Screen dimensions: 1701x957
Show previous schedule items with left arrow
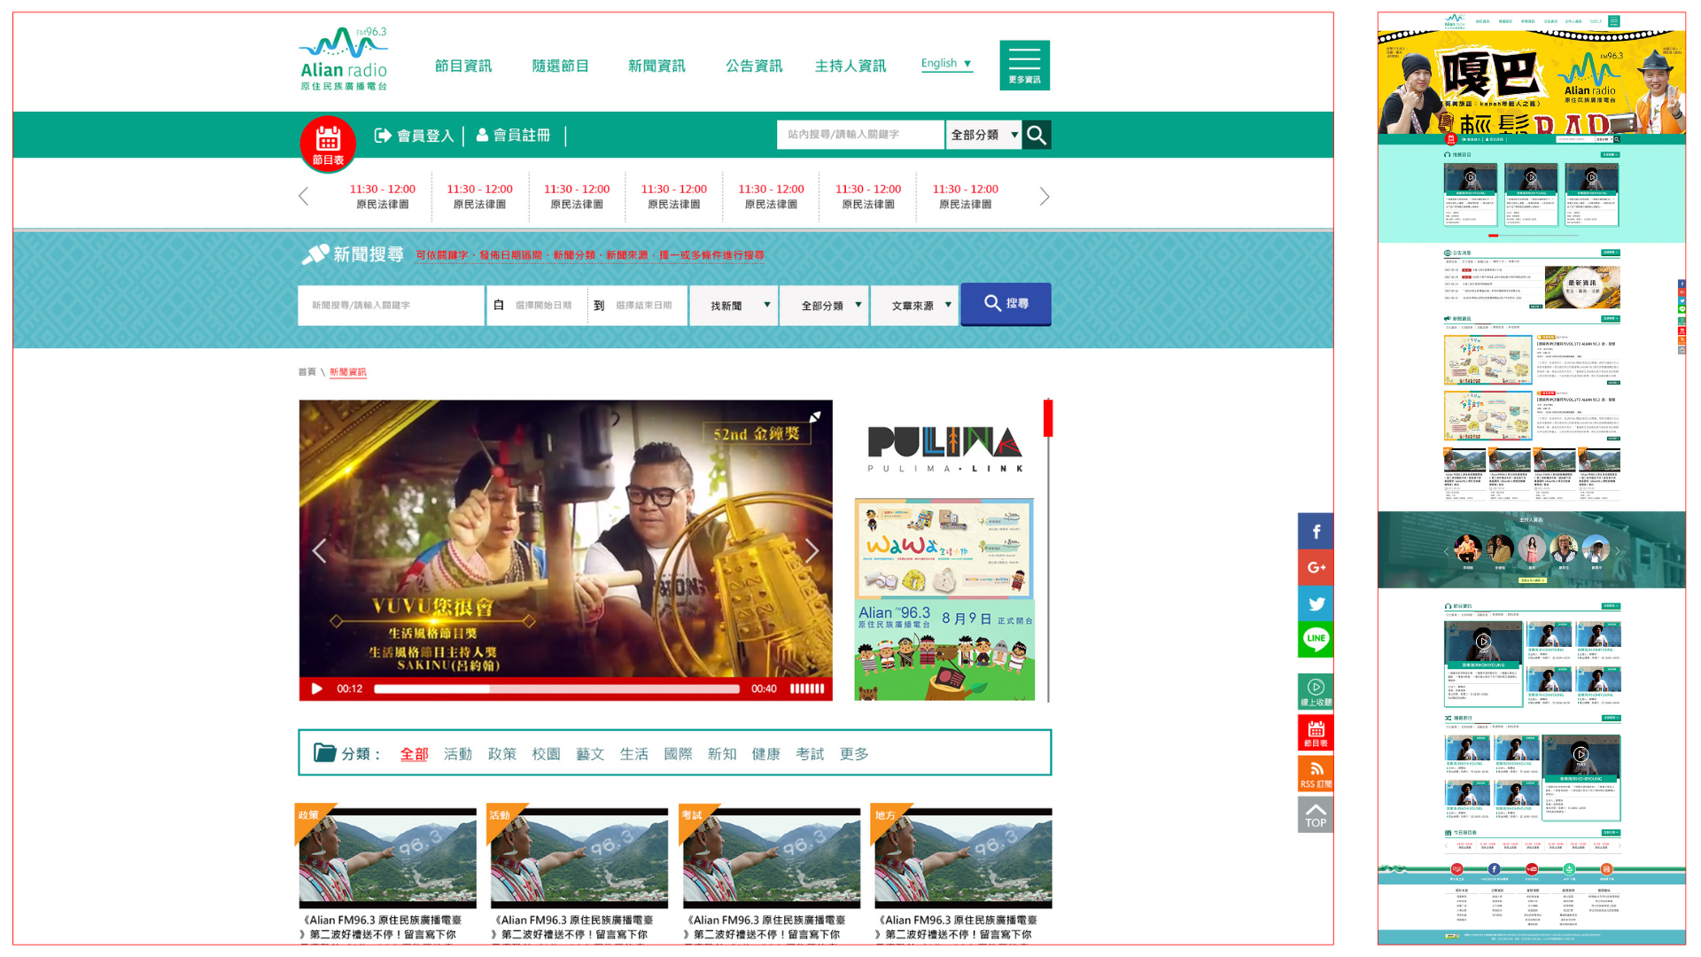[x=304, y=196]
